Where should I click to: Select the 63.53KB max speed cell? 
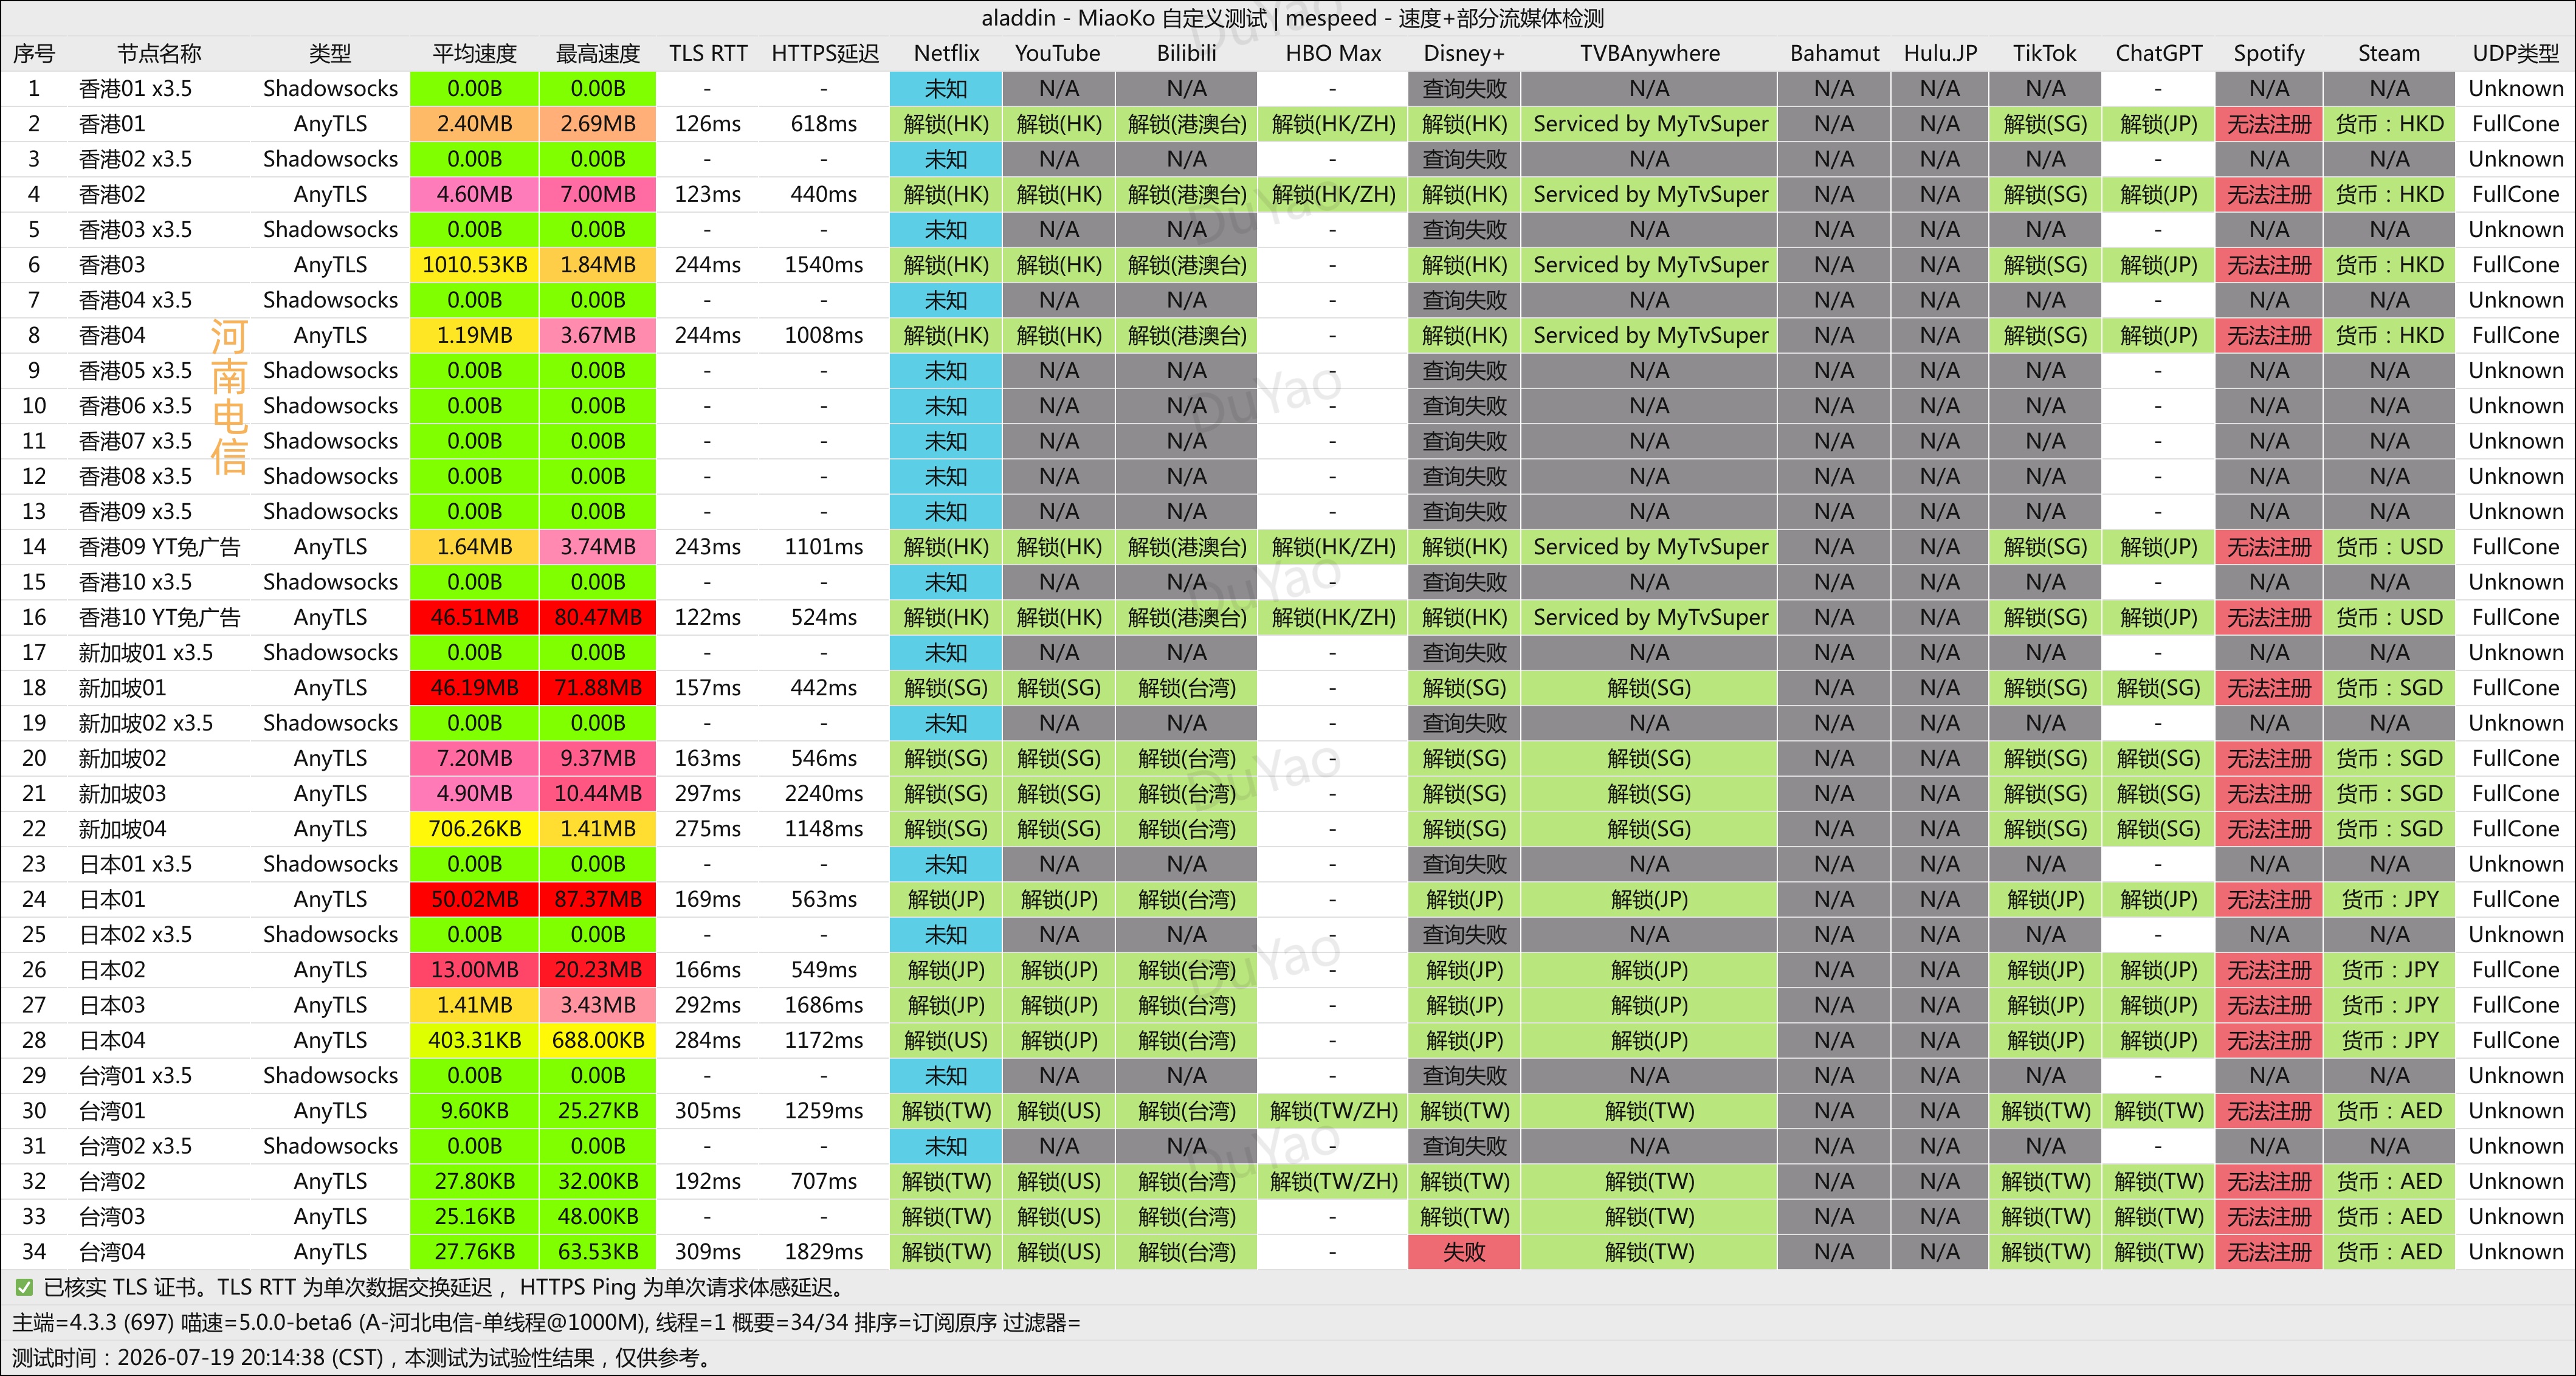pos(598,1252)
